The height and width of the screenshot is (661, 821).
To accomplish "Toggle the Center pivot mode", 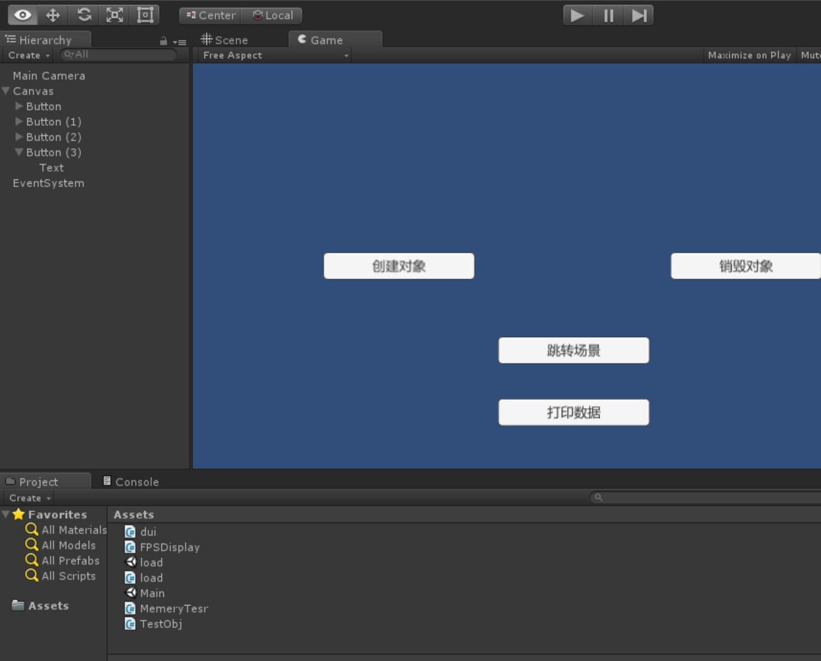I will pos(211,15).
